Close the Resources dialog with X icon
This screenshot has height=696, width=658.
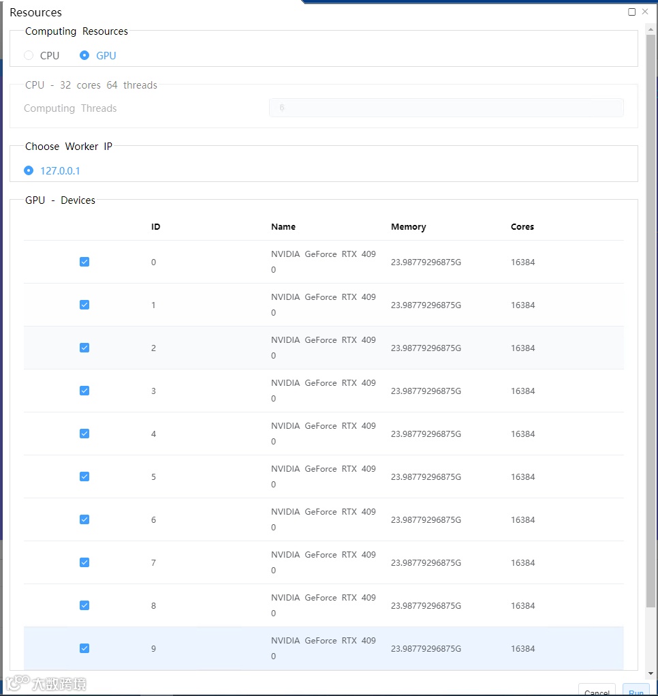[x=645, y=12]
